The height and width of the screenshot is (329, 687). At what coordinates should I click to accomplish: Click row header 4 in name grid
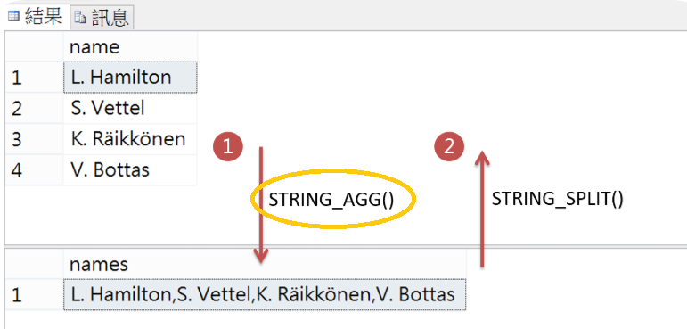(x=34, y=169)
